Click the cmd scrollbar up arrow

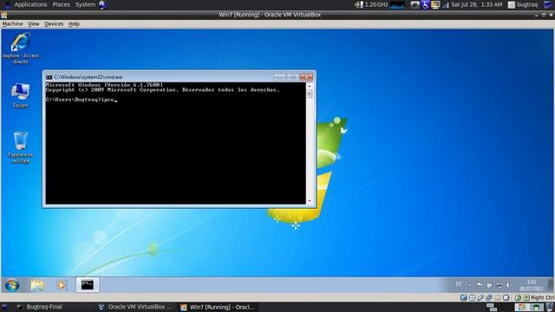[310, 86]
